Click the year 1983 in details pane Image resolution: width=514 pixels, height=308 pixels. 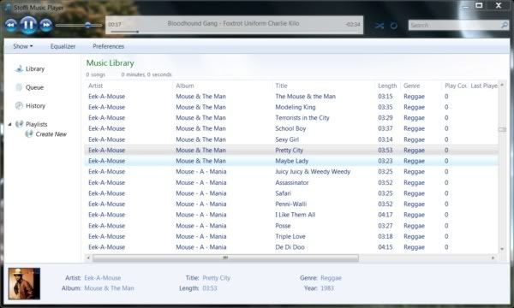[x=327, y=288]
